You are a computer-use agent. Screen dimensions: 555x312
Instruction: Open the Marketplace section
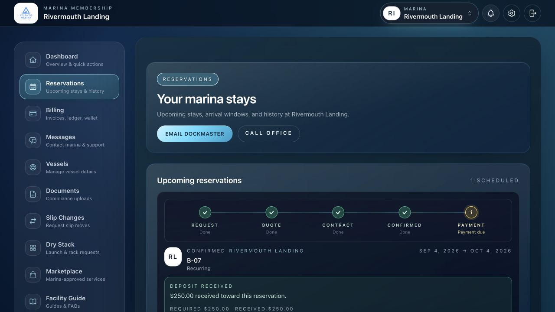click(x=69, y=275)
